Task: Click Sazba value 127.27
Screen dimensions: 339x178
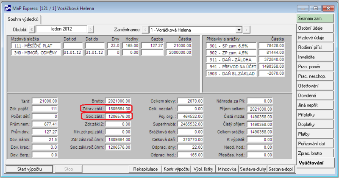Action: coord(153,46)
